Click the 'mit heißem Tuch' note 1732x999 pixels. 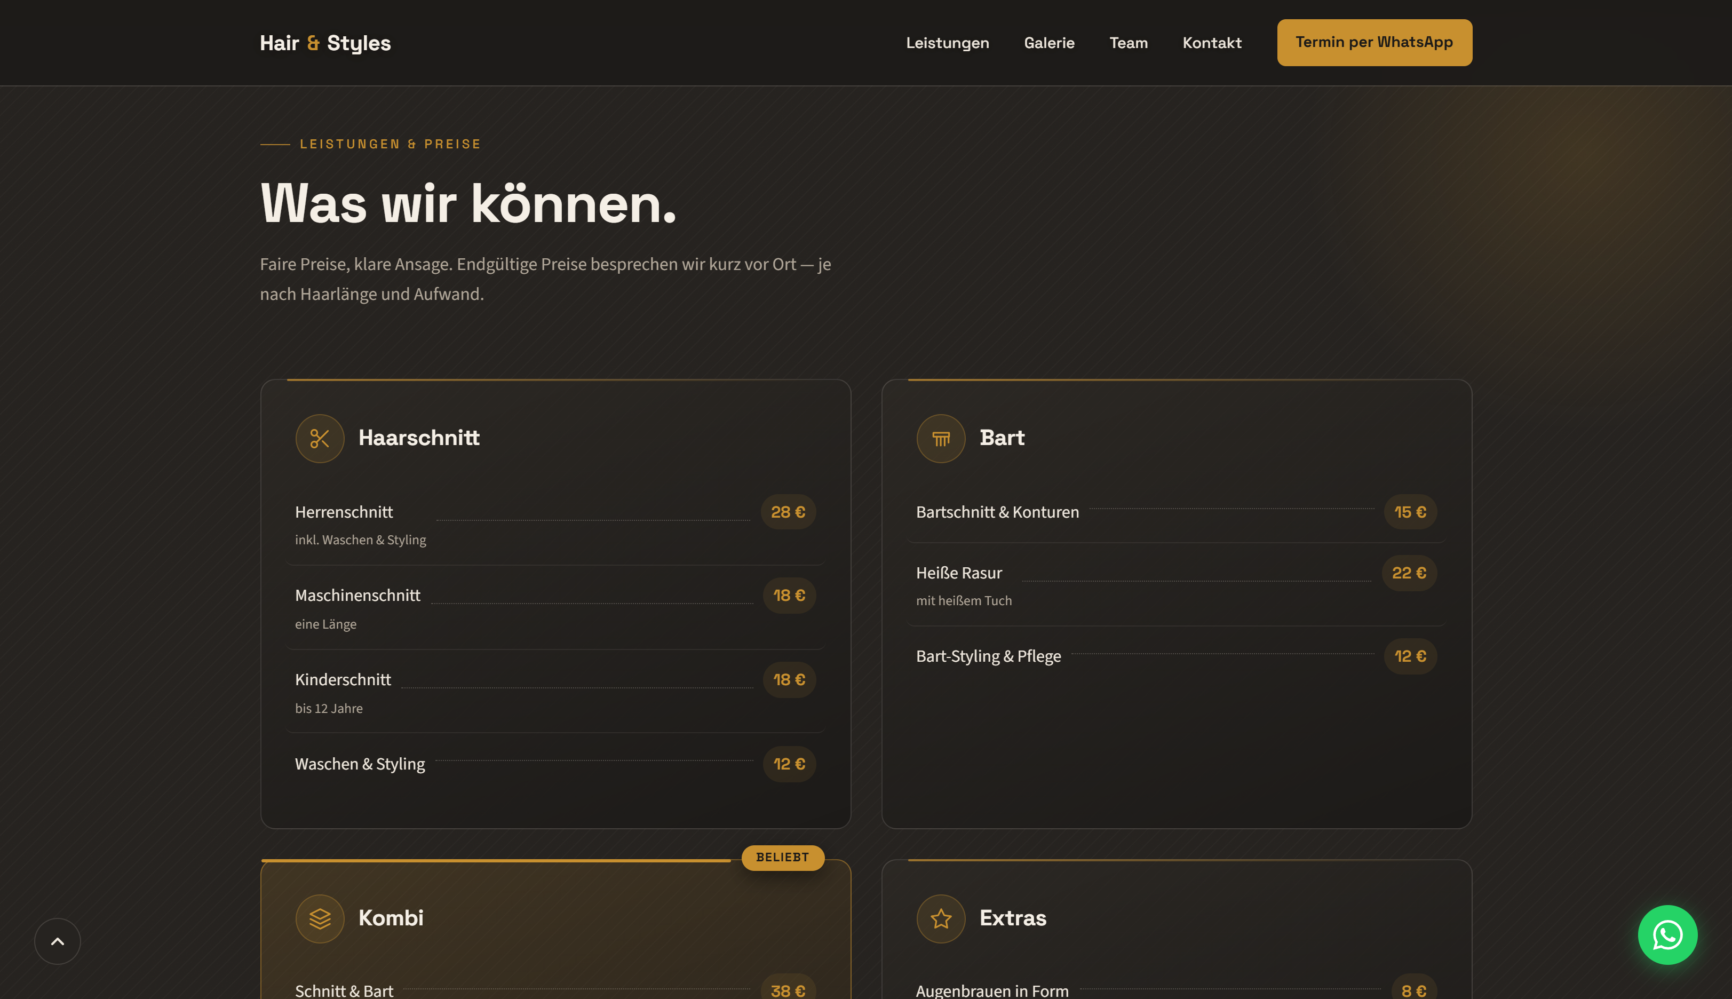963,600
